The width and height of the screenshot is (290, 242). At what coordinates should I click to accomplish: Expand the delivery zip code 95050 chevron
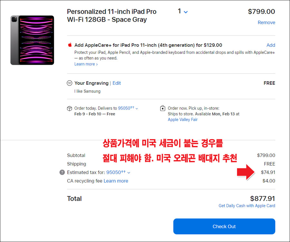pyautogui.click(x=137, y=109)
